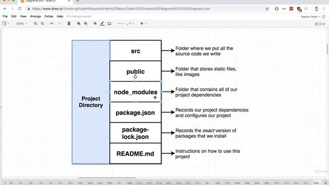The image size is (329, 185).
Task: Open the line color pencil tool
Action: coord(102,24)
